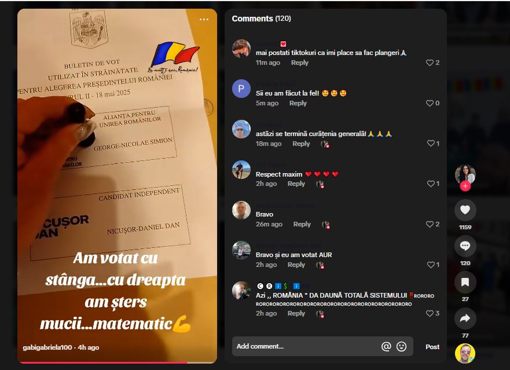Insert a mention with the @ icon
The width and height of the screenshot is (510, 370).
386,346
